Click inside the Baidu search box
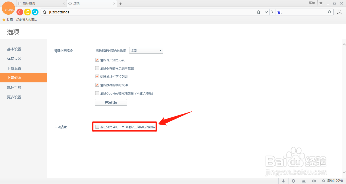The image size is (346, 184). [x=304, y=12]
